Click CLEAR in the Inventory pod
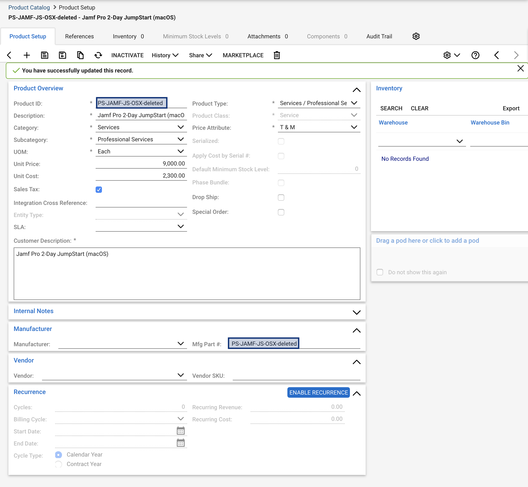 (x=420, y=108)
